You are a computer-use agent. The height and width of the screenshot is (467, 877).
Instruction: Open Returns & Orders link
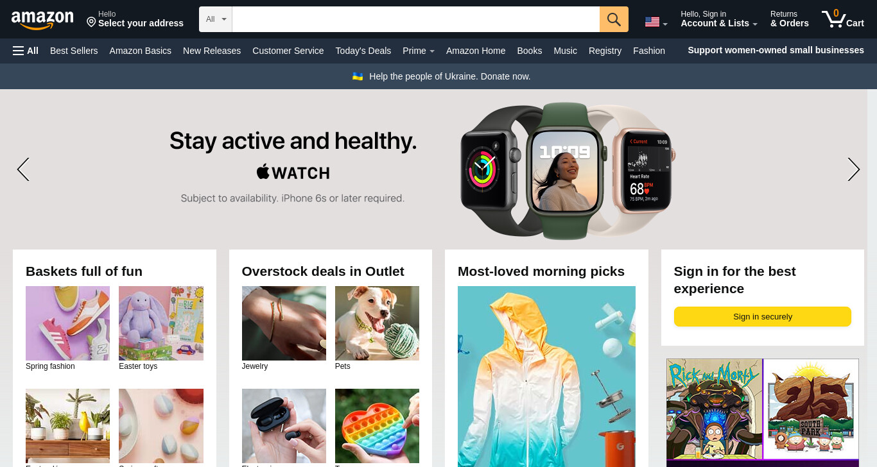tap(789, 19)
